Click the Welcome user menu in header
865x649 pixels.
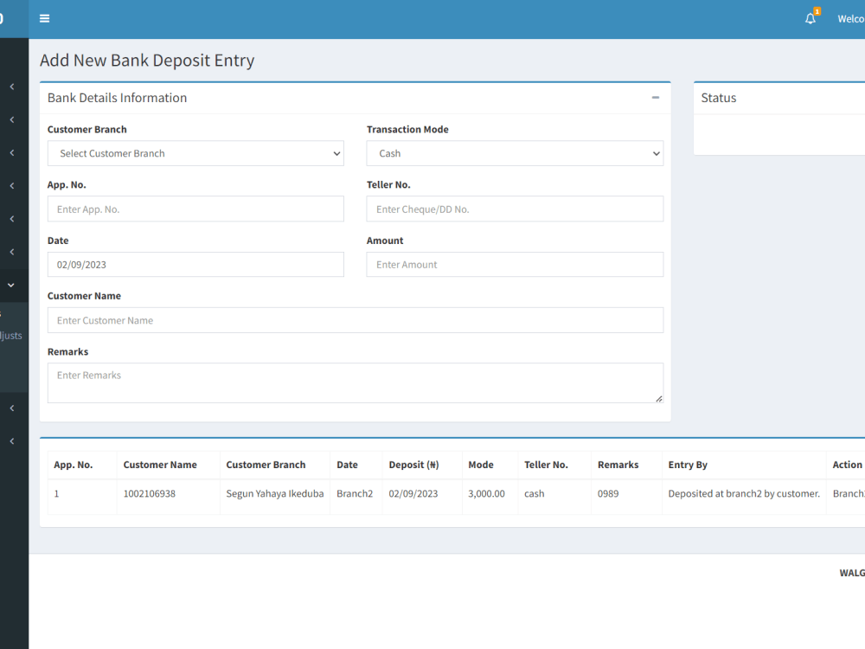(850, 19)
